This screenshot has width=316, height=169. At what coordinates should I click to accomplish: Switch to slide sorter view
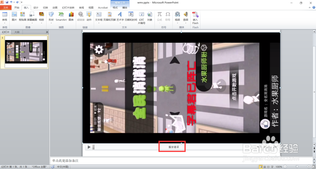[x=265, y=167]
